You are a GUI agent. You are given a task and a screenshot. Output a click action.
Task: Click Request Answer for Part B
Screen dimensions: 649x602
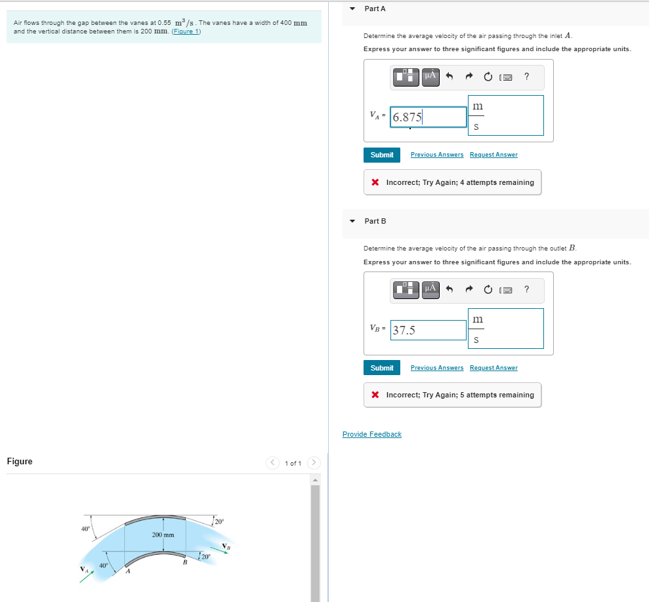493,367
